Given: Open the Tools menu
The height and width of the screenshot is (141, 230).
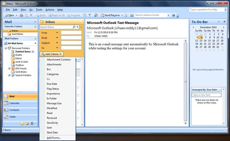Looking at the screenshot, I should tap(39, 10).
